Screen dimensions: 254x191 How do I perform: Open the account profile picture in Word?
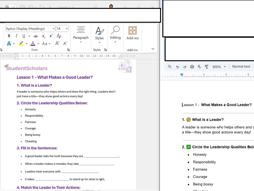pyautogui.click(x=111, y=6)
